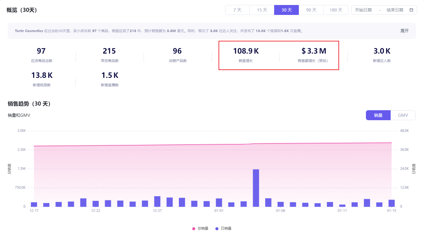Click the 97 在店商品总数 metric

(x=41, y=54)
